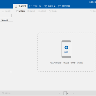Tick the 本页全选 checkbox
This screenshot has width=96, height=96.
point(17,11)
